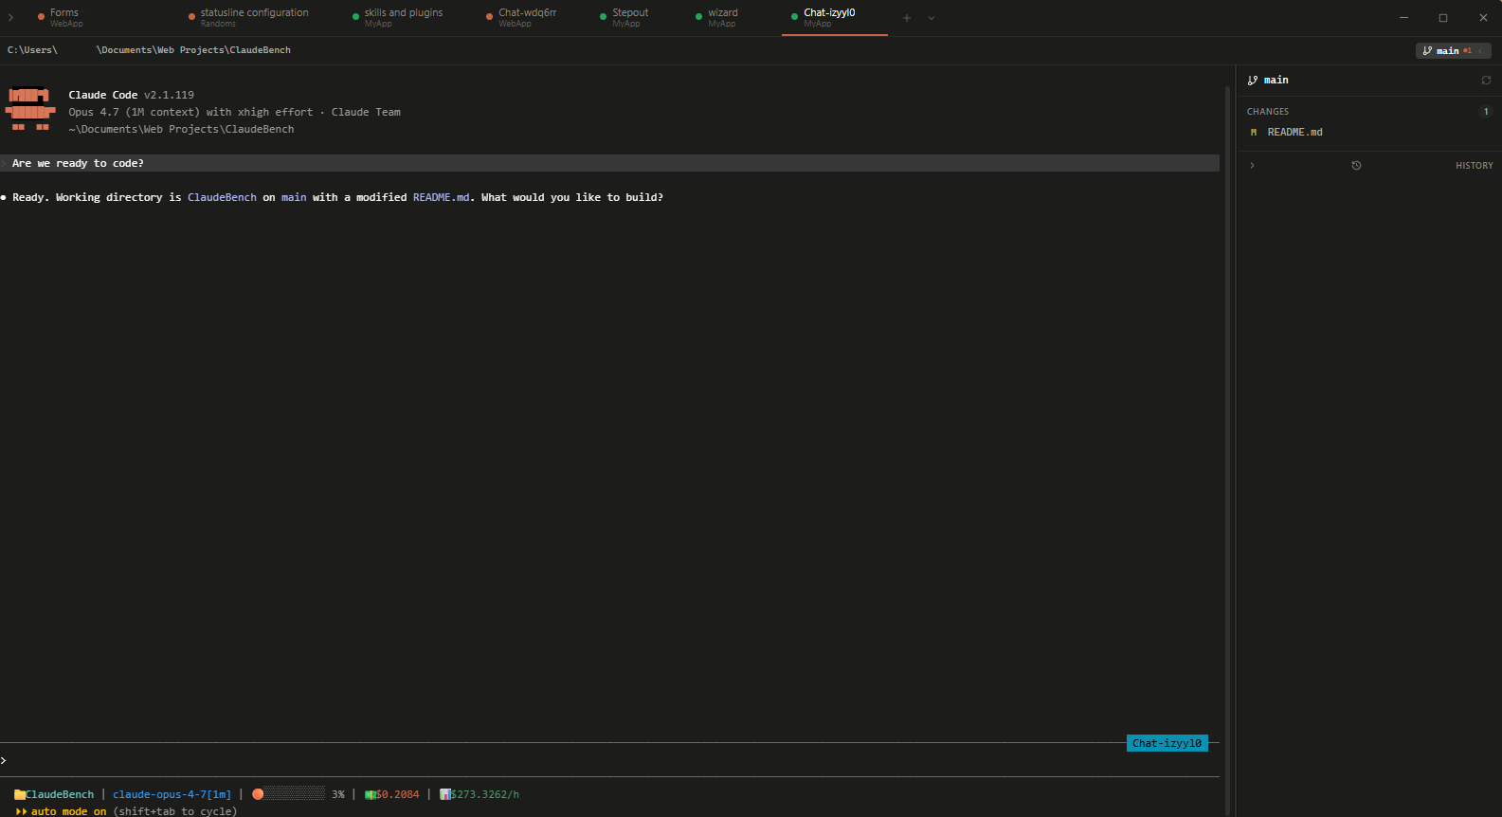Click the context usage progress bar

295,794
